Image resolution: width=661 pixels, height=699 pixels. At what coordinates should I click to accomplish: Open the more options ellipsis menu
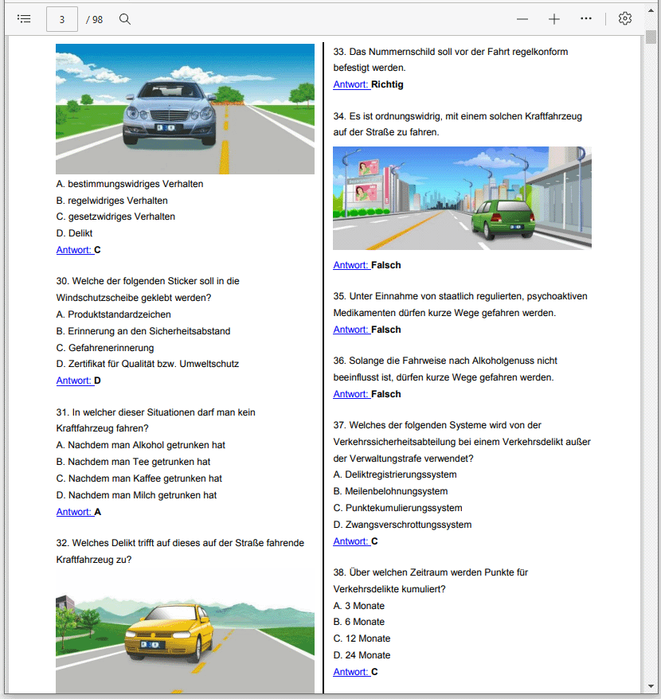click(x=586, y=18)
